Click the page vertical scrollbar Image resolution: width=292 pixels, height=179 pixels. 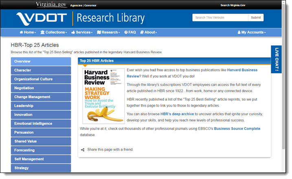pos(283,76)
